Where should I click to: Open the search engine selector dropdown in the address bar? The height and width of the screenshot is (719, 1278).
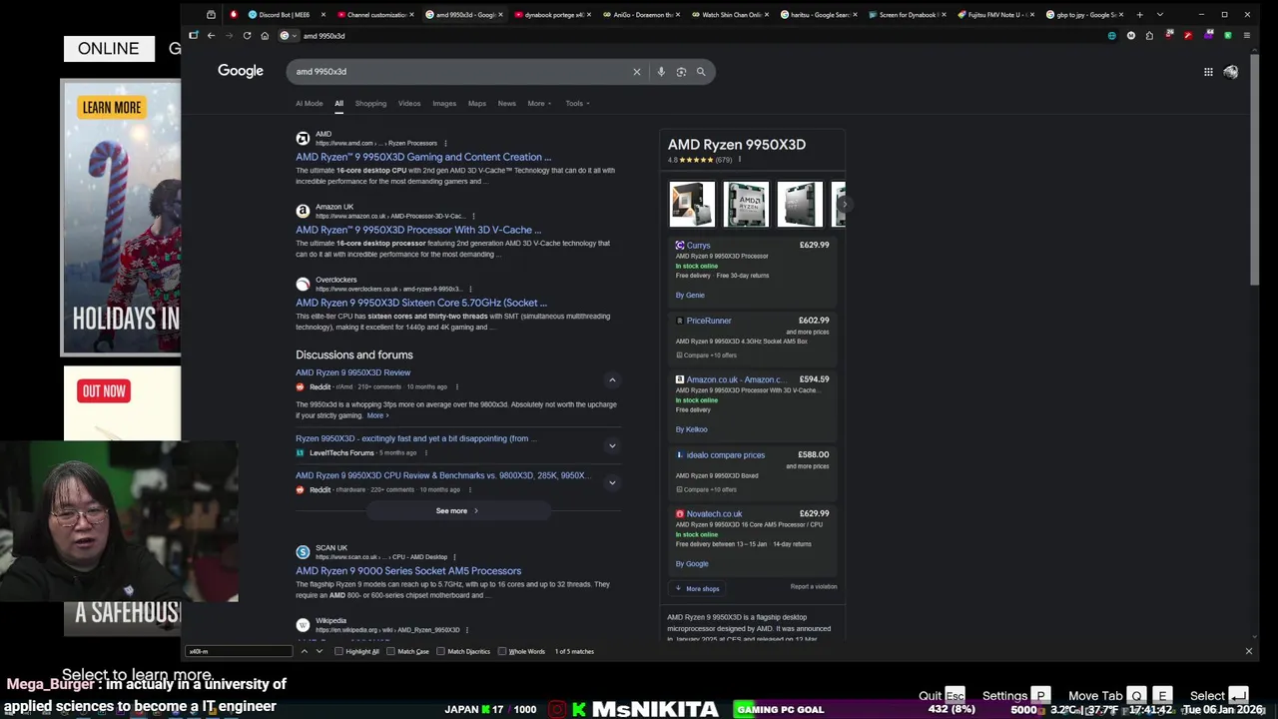click(x=288, y=36)
